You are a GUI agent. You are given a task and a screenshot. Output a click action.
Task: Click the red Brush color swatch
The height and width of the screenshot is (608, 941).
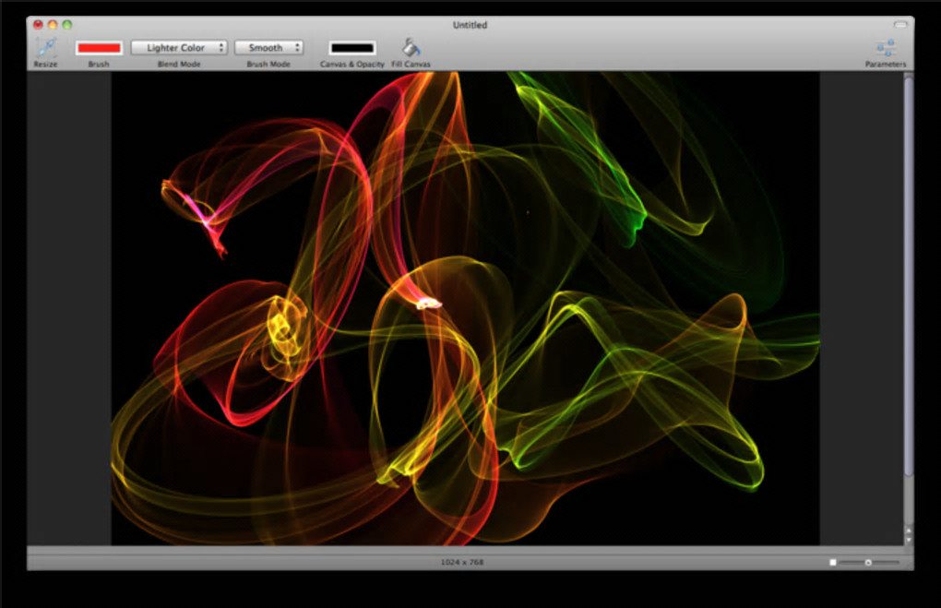(99, 48)
